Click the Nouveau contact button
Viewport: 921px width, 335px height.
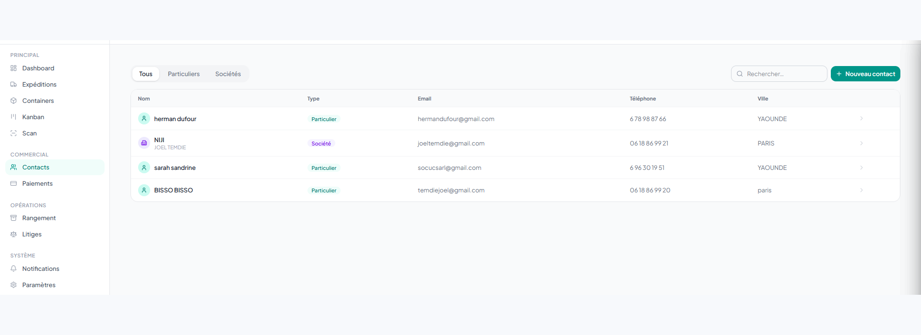[x=865, y=74]
